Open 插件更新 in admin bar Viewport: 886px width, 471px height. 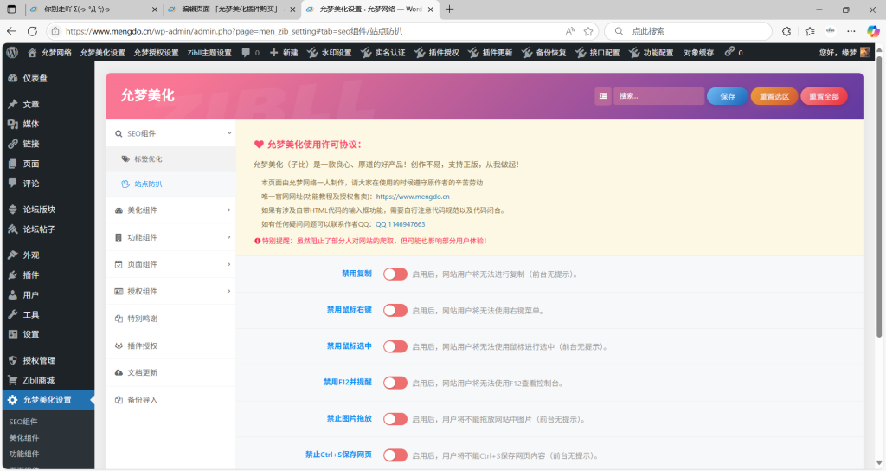click(491, 53)
